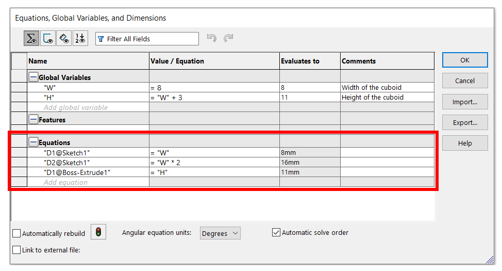Image resolution: width=502 pixels, height=271 pixels.
Task: Click the Undo arrow icon
Action: pos(212,38)
